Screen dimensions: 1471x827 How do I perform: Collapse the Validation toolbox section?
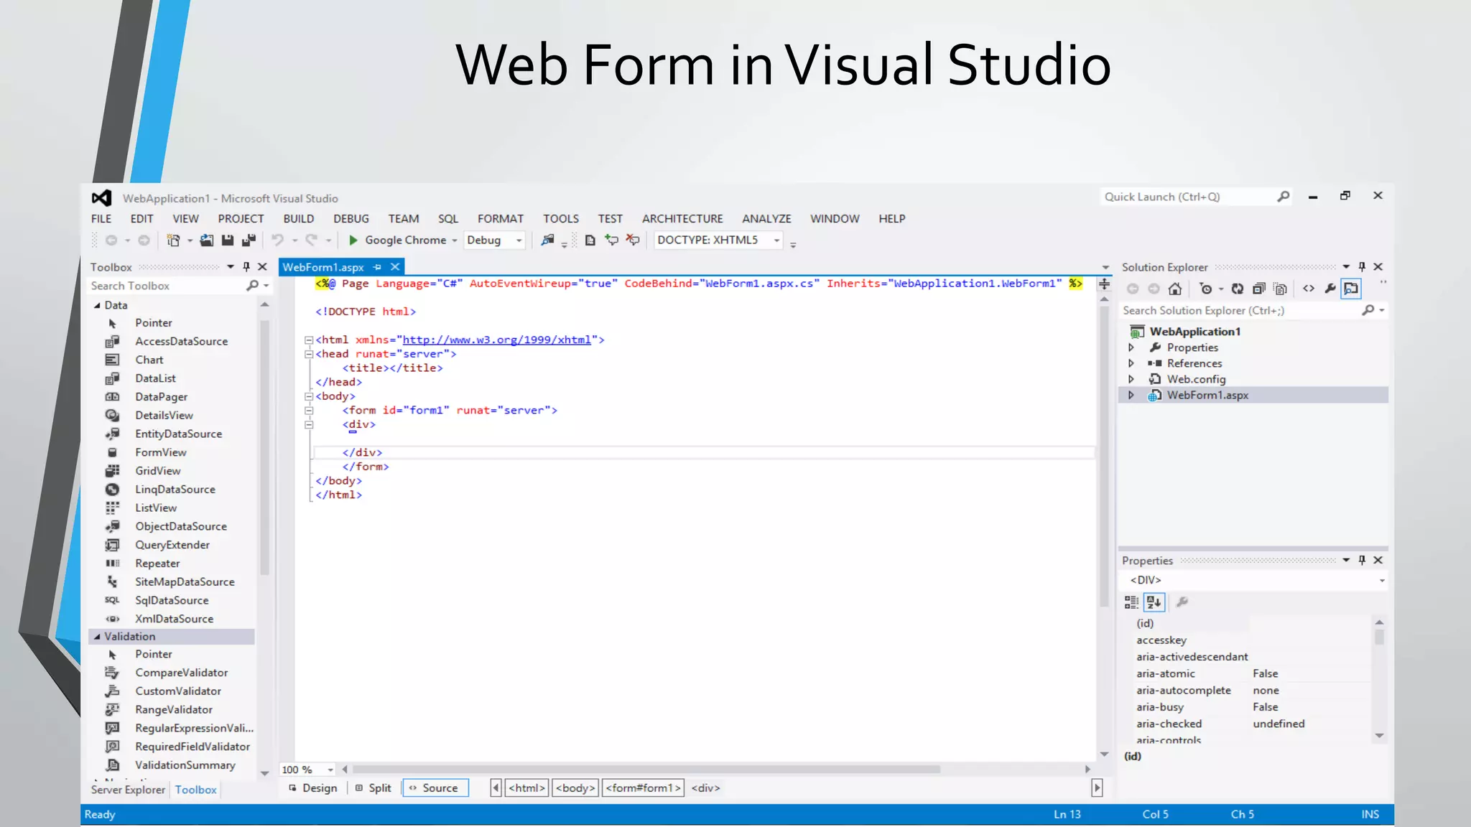click(97, 637)
